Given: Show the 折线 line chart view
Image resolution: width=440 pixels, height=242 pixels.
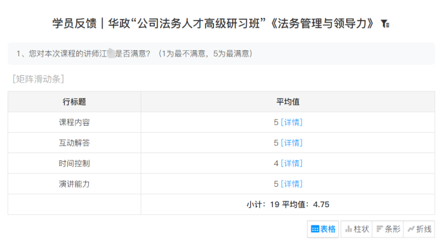Looking at the screenshot, I should tap(419, 229).
